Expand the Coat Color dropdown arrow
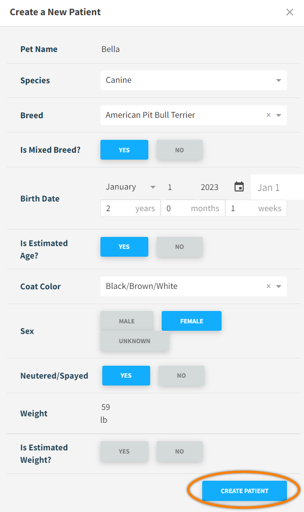The width and height of the screenshot is (304, 512). (x=279, y=287)
